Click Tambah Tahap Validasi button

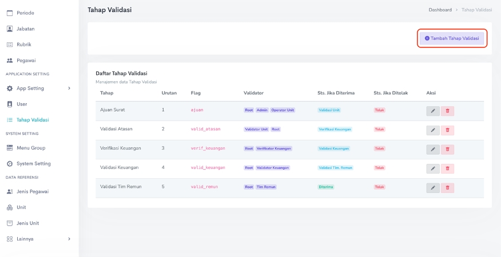pos(452,38)
